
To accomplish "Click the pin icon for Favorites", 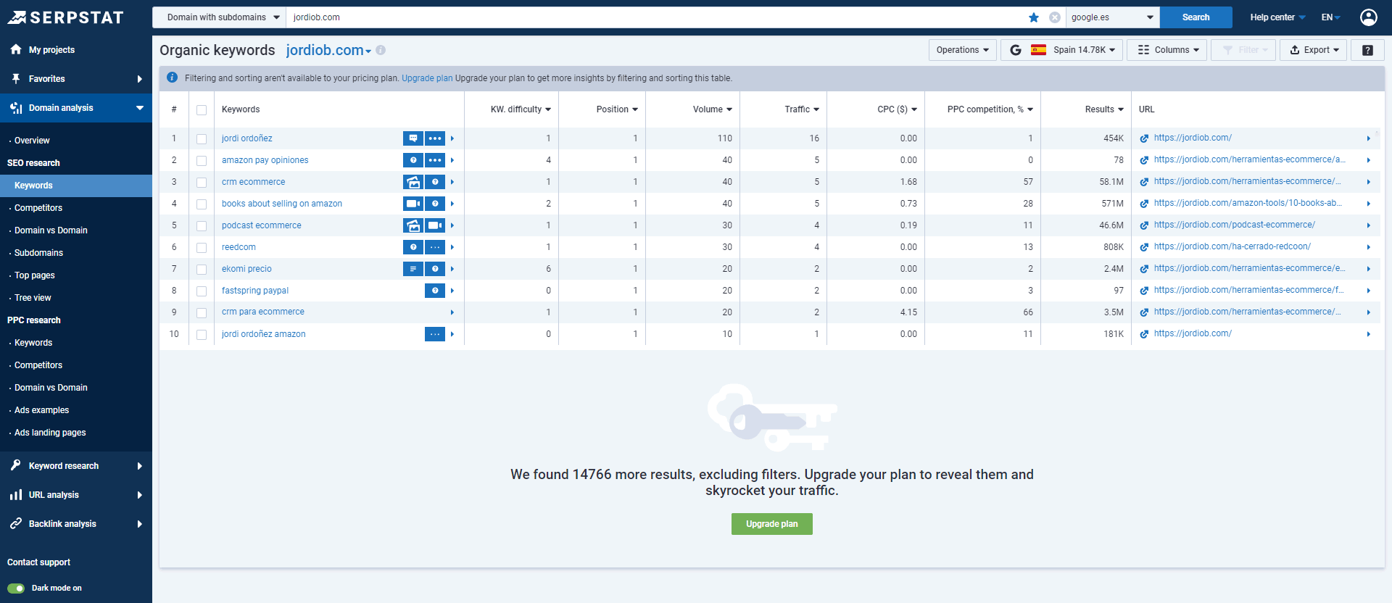I will click(x=16, y=78).
